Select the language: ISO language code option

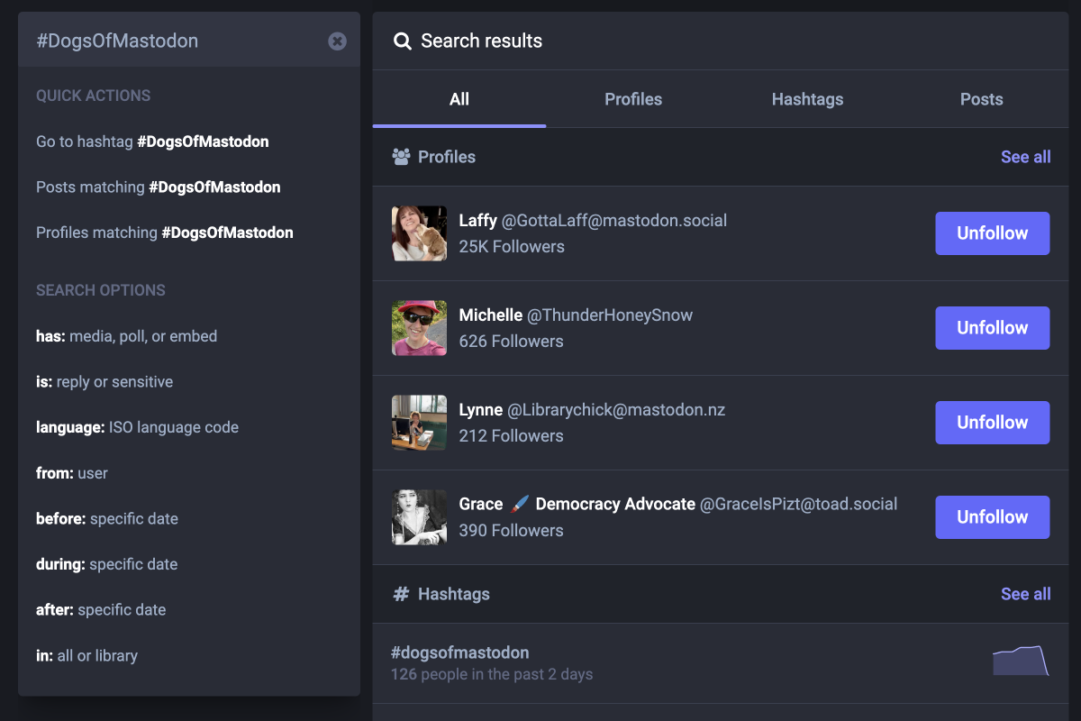click(x=138, y=427)
